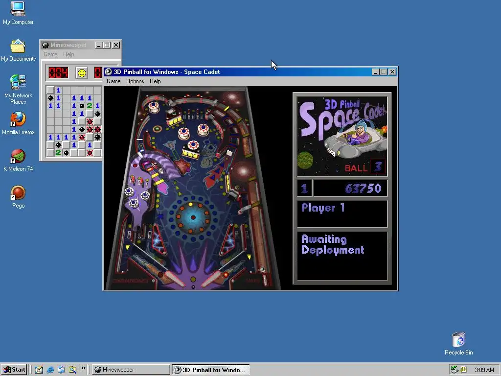Click the sad smiley face reset button in Minesweeper

(x=82, y=73)
